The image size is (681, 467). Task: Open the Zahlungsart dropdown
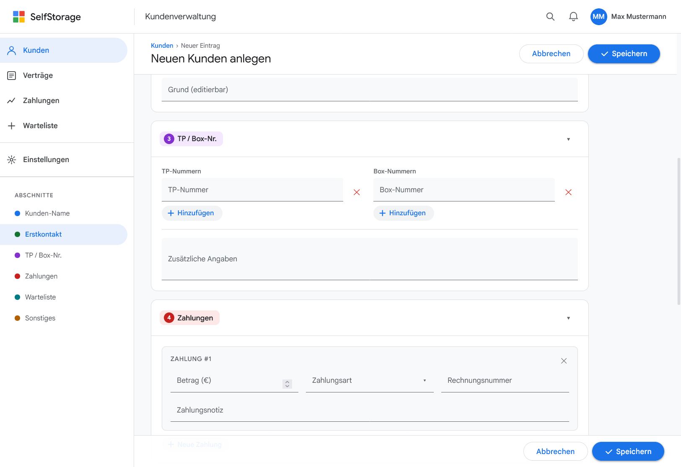(370, 381)
